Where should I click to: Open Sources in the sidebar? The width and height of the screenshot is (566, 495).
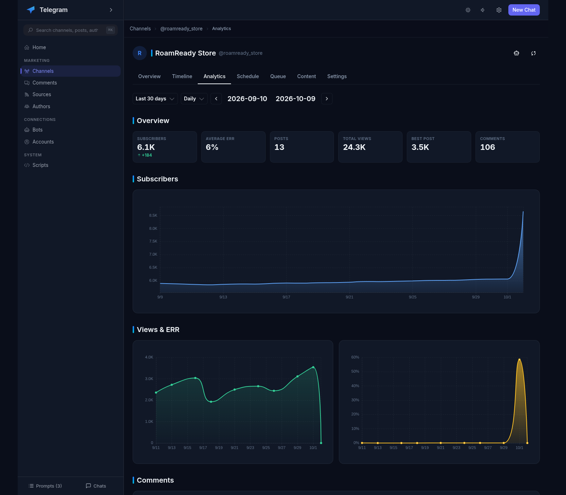click(70, 94)
